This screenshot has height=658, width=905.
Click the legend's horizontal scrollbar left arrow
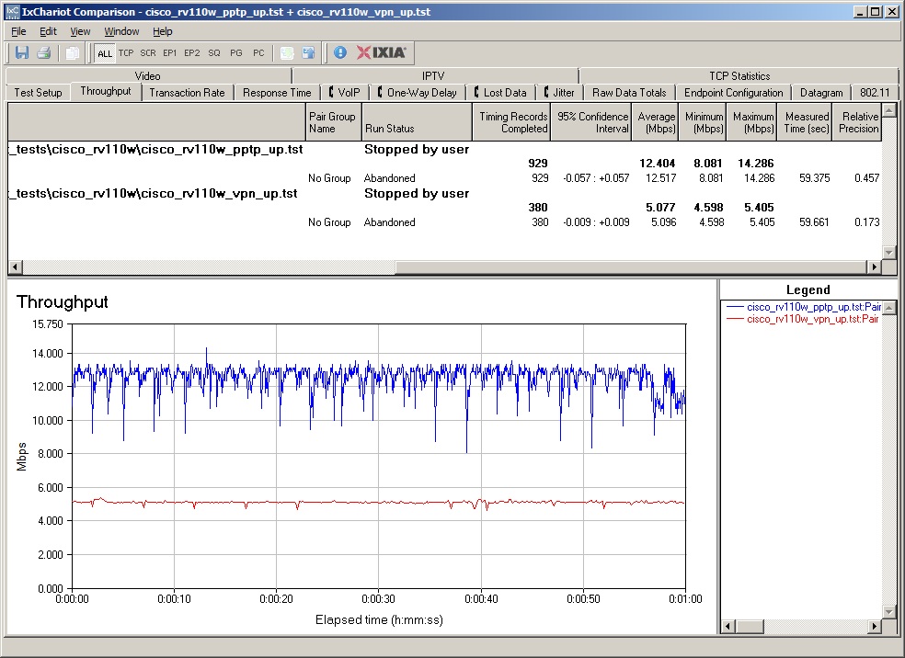click(x=728, y=626)
